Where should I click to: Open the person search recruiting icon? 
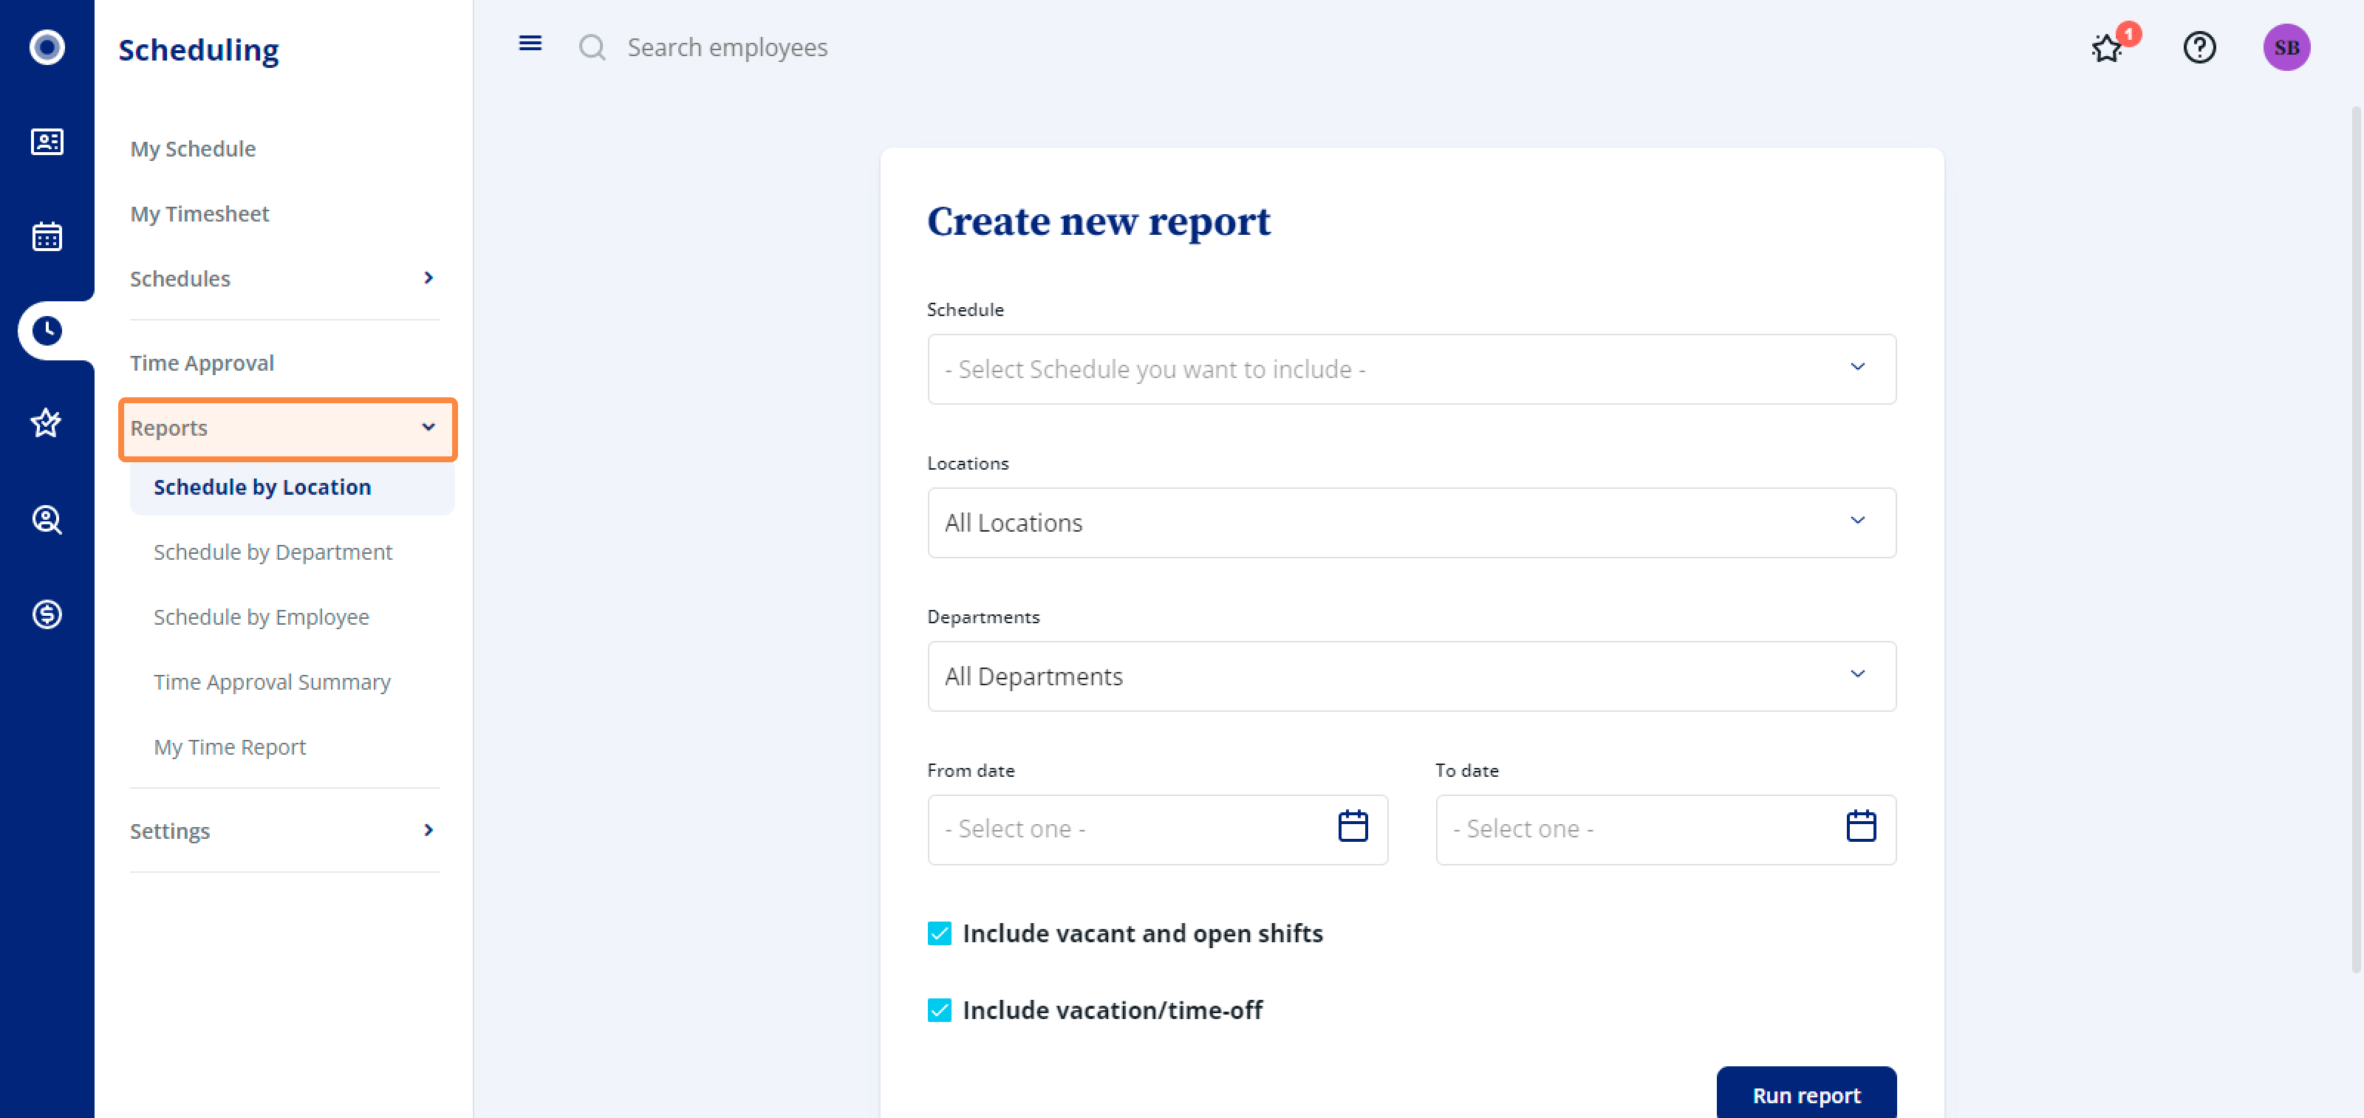pos(47,519)
